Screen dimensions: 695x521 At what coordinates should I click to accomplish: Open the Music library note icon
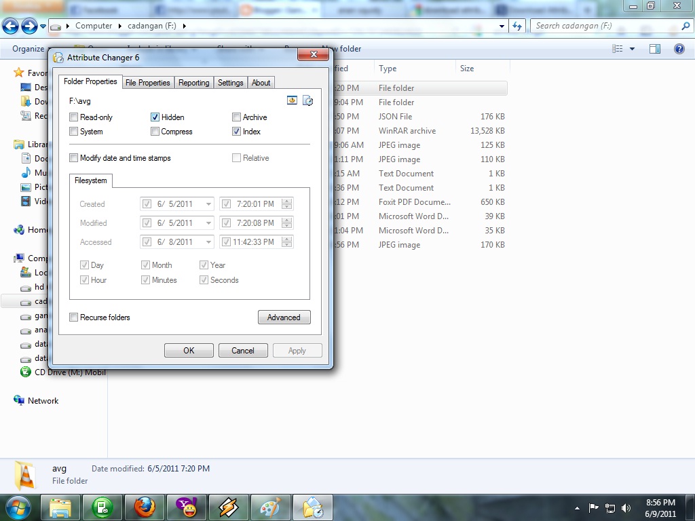coord(26,172)
